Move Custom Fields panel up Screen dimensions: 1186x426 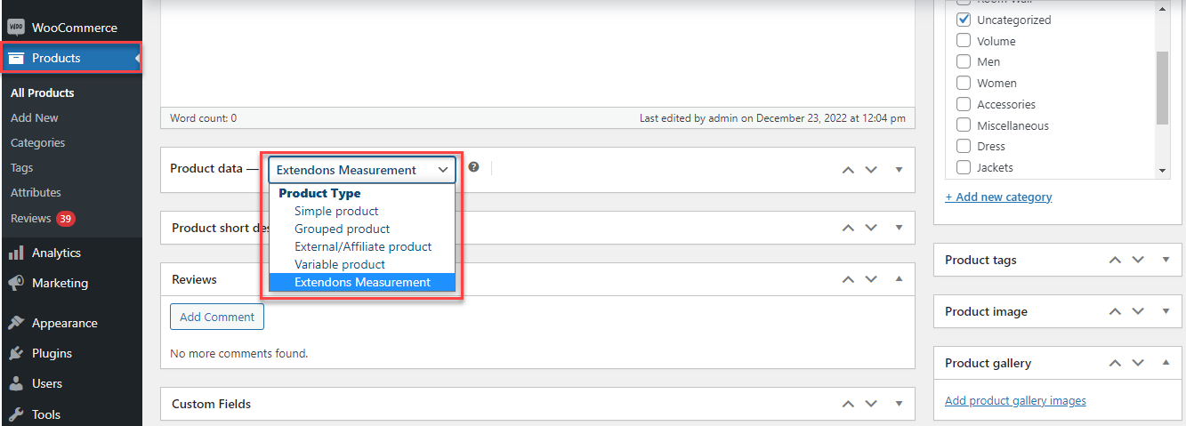849,404
